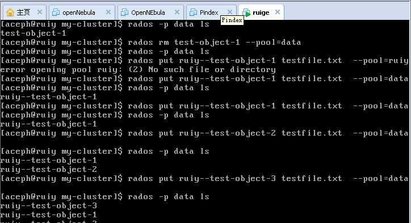
Task: Close the ruige tab
Action: (278, 12)
